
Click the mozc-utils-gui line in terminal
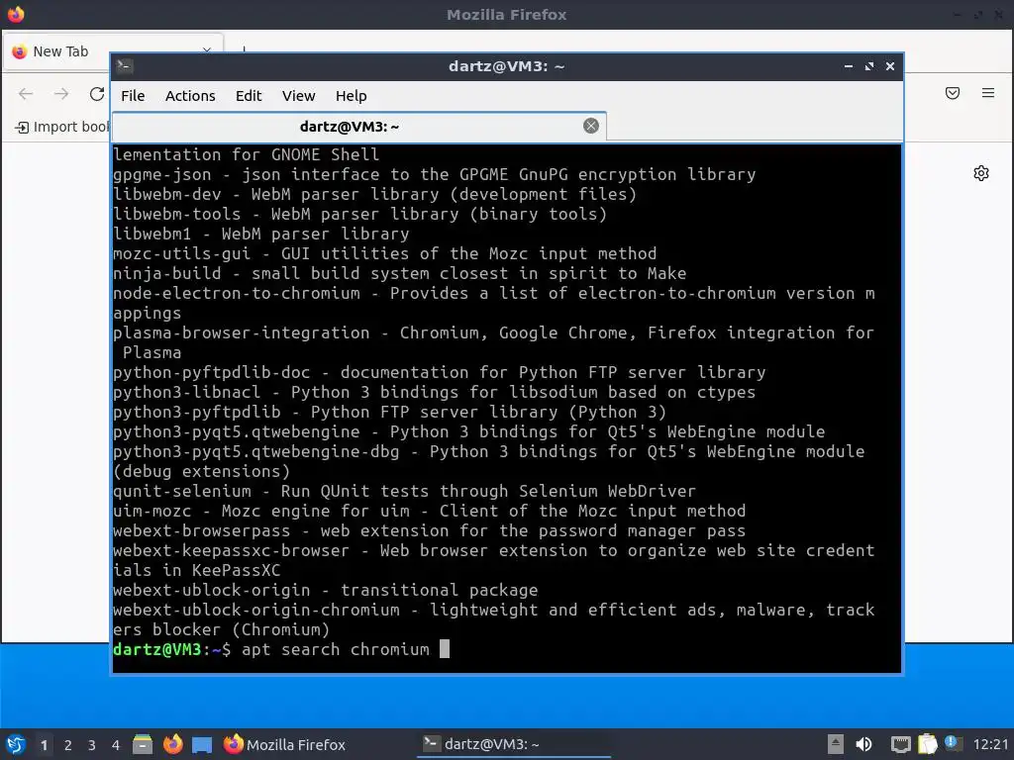pos(385,253)
